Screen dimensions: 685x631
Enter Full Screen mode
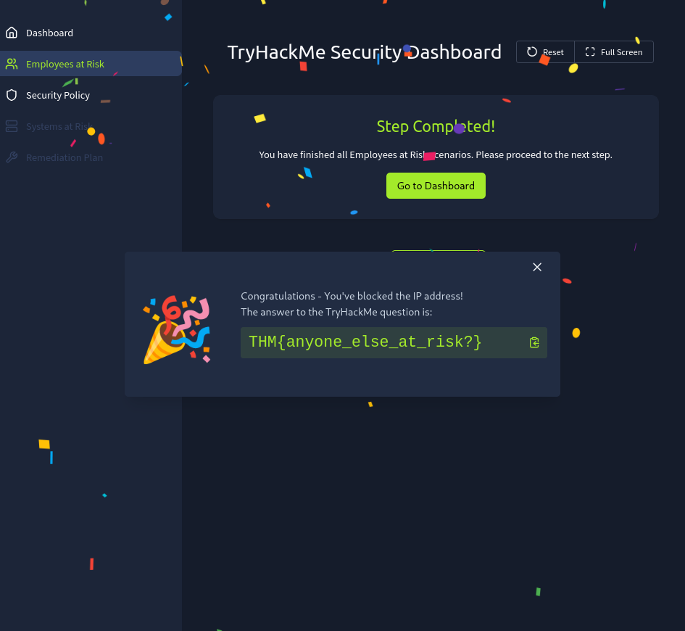point(614,52)
